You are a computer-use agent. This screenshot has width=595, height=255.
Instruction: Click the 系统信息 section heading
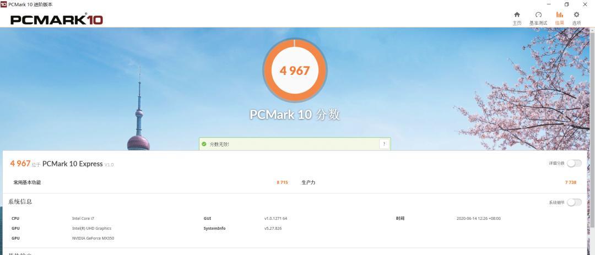(20, 202)
